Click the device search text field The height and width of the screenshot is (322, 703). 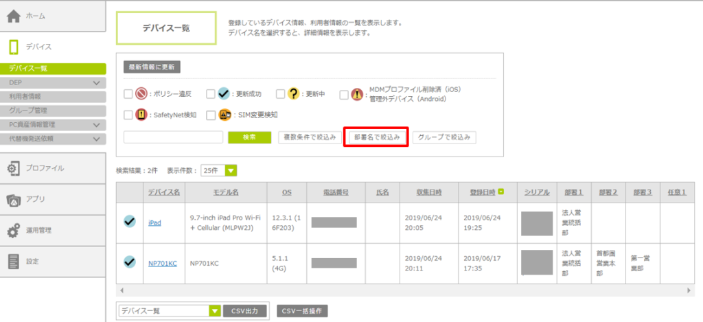tap(173, 137)
